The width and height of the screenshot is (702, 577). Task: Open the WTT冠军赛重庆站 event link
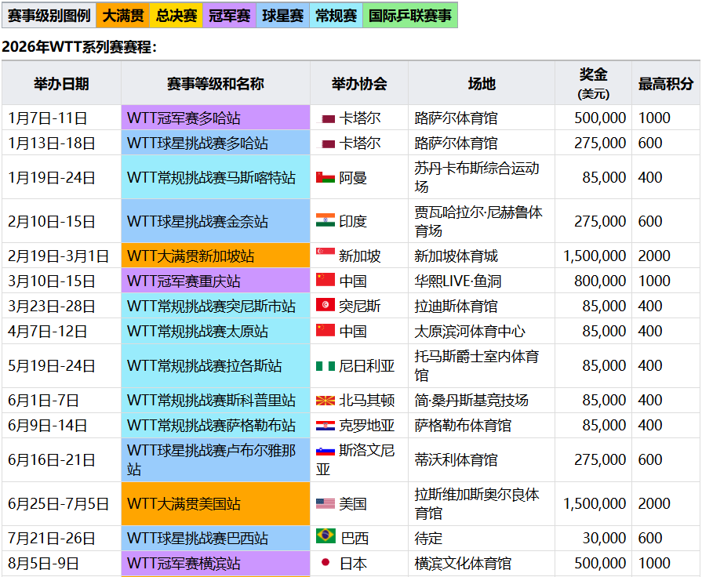[x=184, y=281]
